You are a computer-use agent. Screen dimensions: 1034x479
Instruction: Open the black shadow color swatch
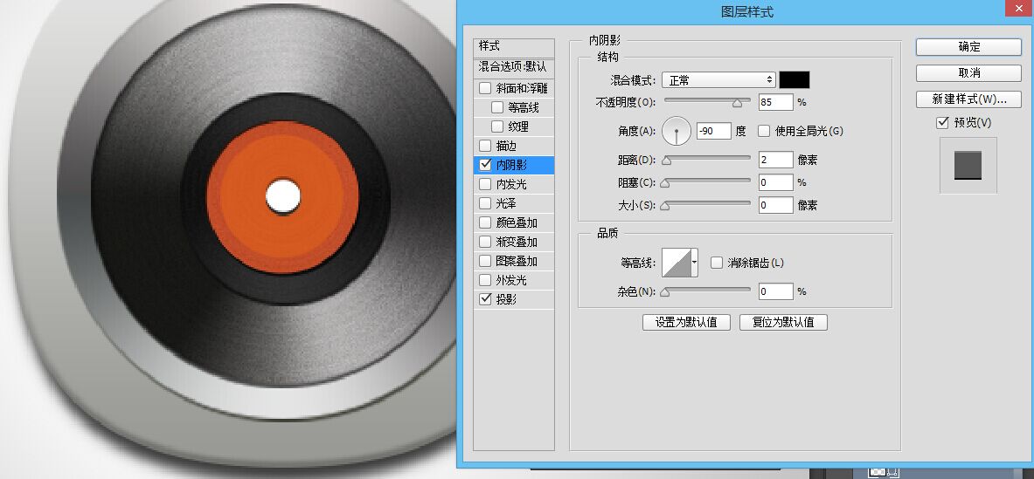click(795, 80)
